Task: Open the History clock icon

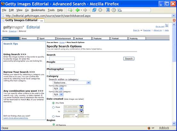Action: click(114, 10)
